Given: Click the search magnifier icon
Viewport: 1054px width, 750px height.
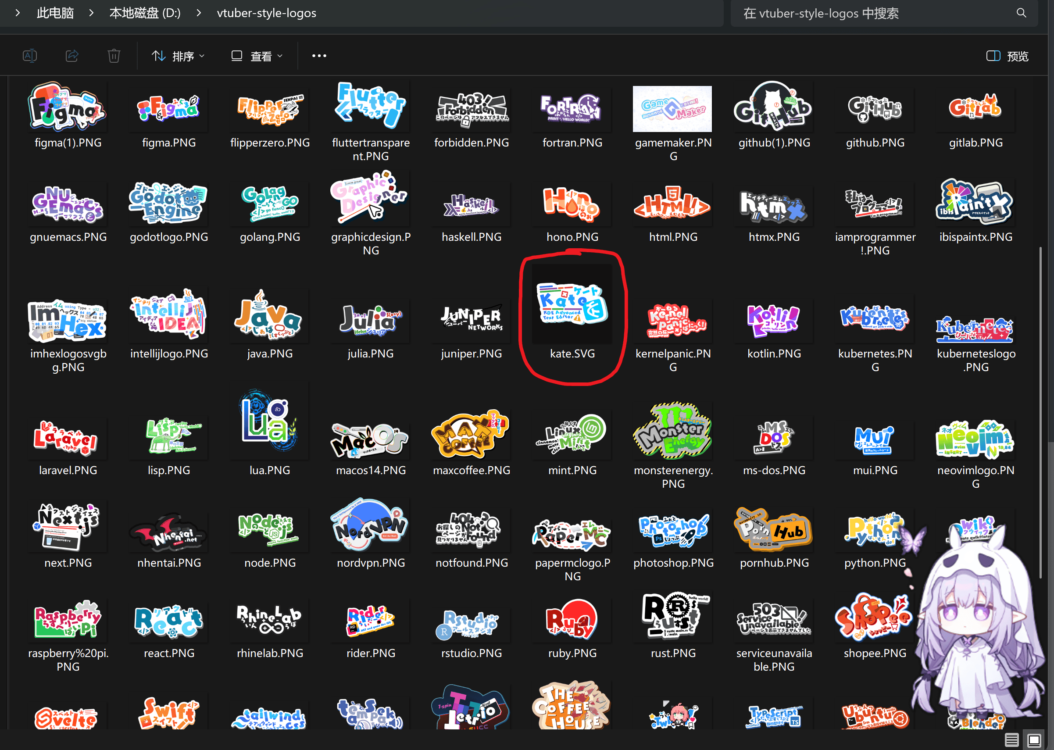Looking at the screenshot, I should tap(1021, 13).
